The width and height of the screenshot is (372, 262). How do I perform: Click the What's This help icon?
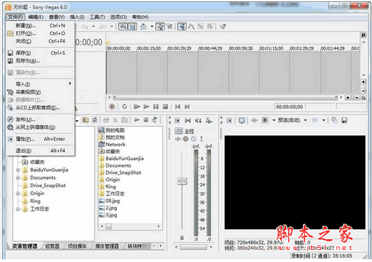[222, 26]
